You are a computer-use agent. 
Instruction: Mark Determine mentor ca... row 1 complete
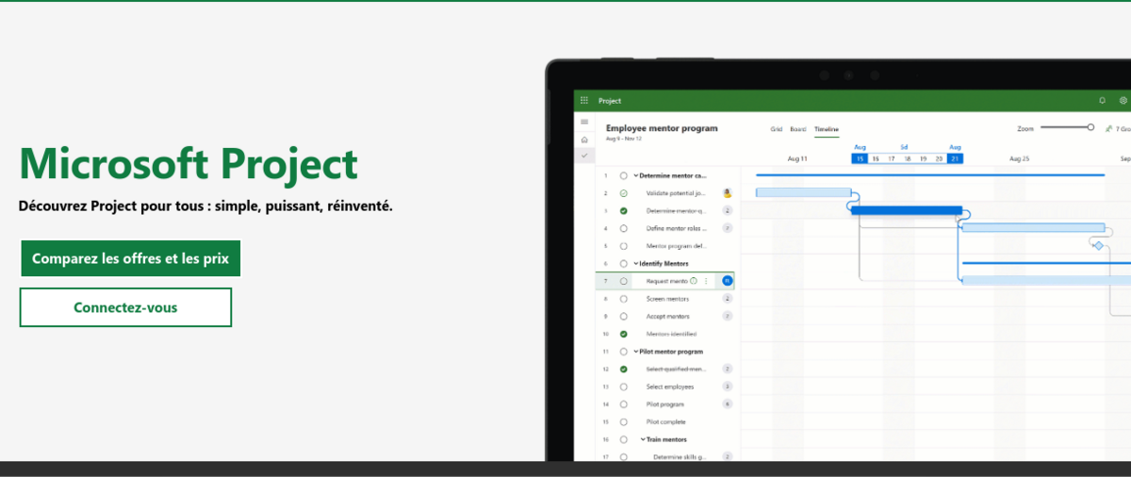(x=623, y=175)
